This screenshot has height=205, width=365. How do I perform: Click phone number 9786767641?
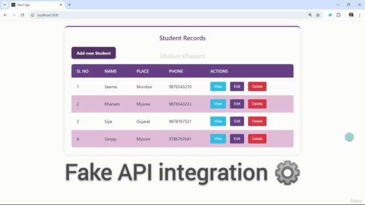(x=180, y=139)
